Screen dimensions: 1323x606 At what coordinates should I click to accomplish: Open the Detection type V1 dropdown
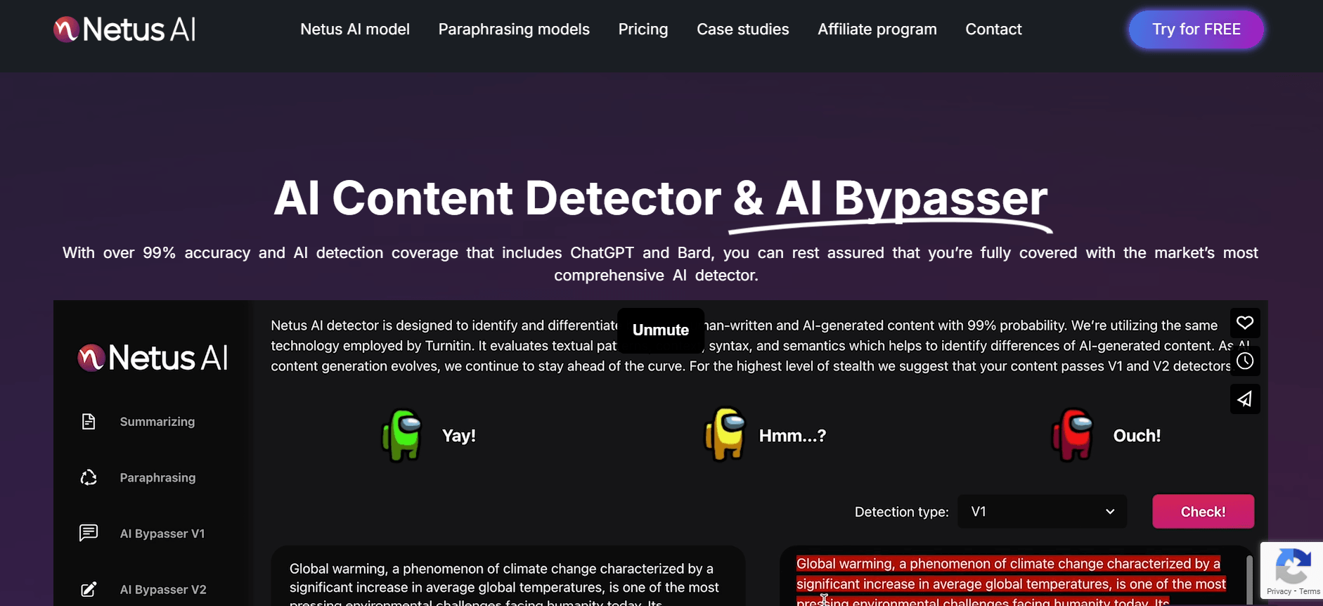pos(1043,512)
